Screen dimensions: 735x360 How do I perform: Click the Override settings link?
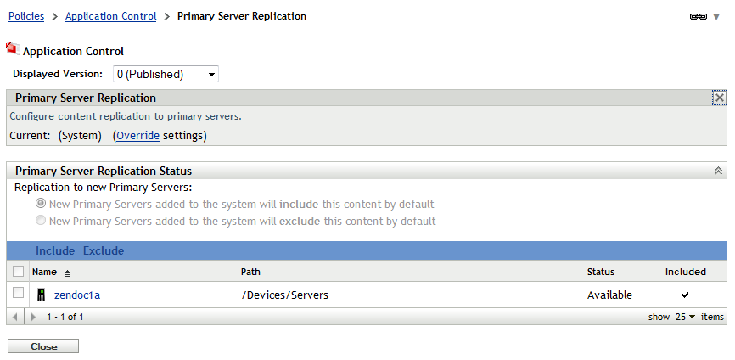point(137,135)
